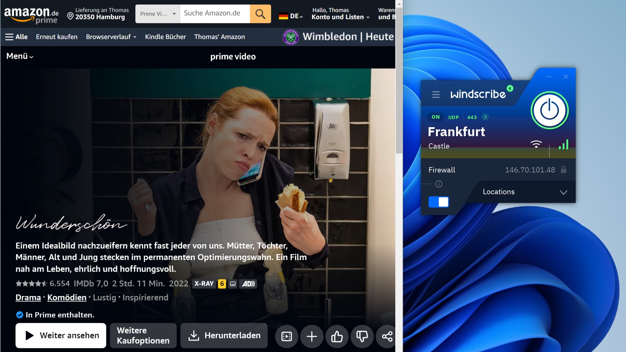Click the Windscribe signal strength bar indicator
626x352 pixels.
click(x=564, y=145)
